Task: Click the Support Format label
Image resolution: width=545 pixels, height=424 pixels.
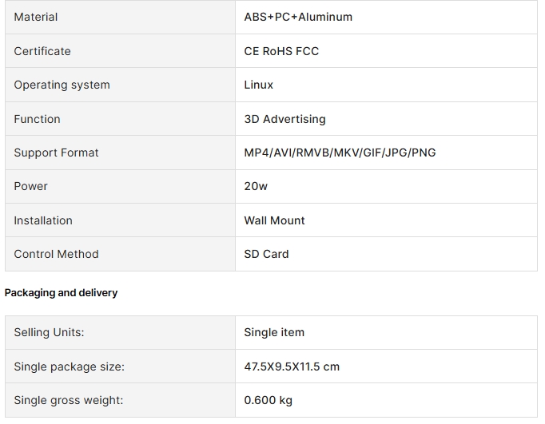Action: (x=56, y=153)
